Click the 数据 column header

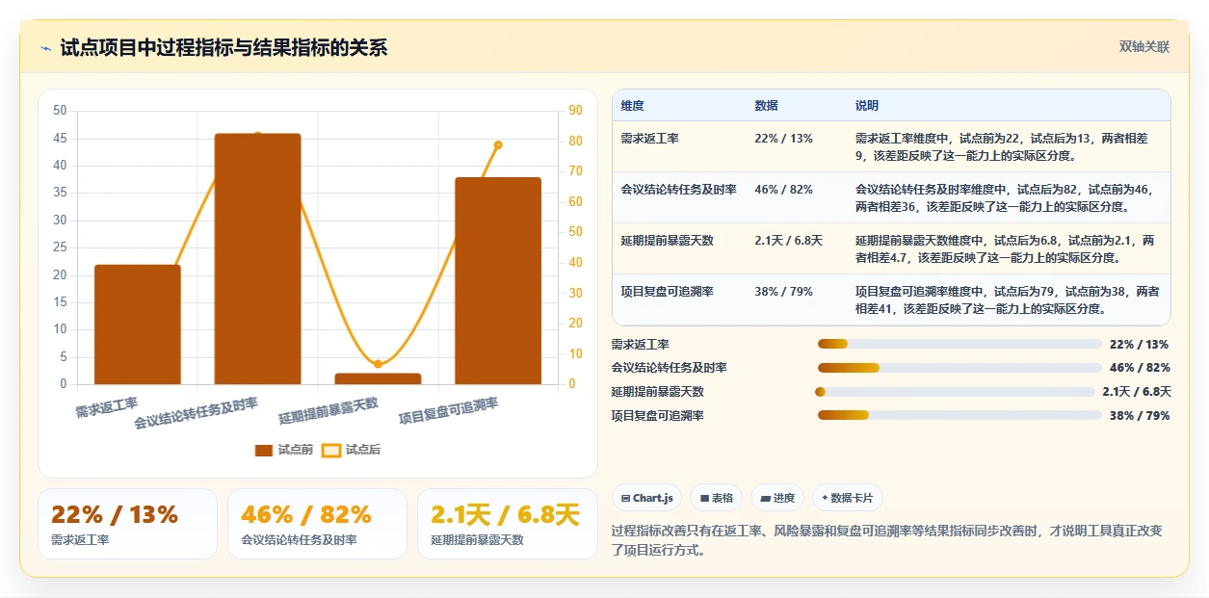767,106
